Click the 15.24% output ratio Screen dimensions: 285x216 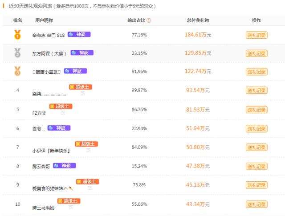[139, 166]
